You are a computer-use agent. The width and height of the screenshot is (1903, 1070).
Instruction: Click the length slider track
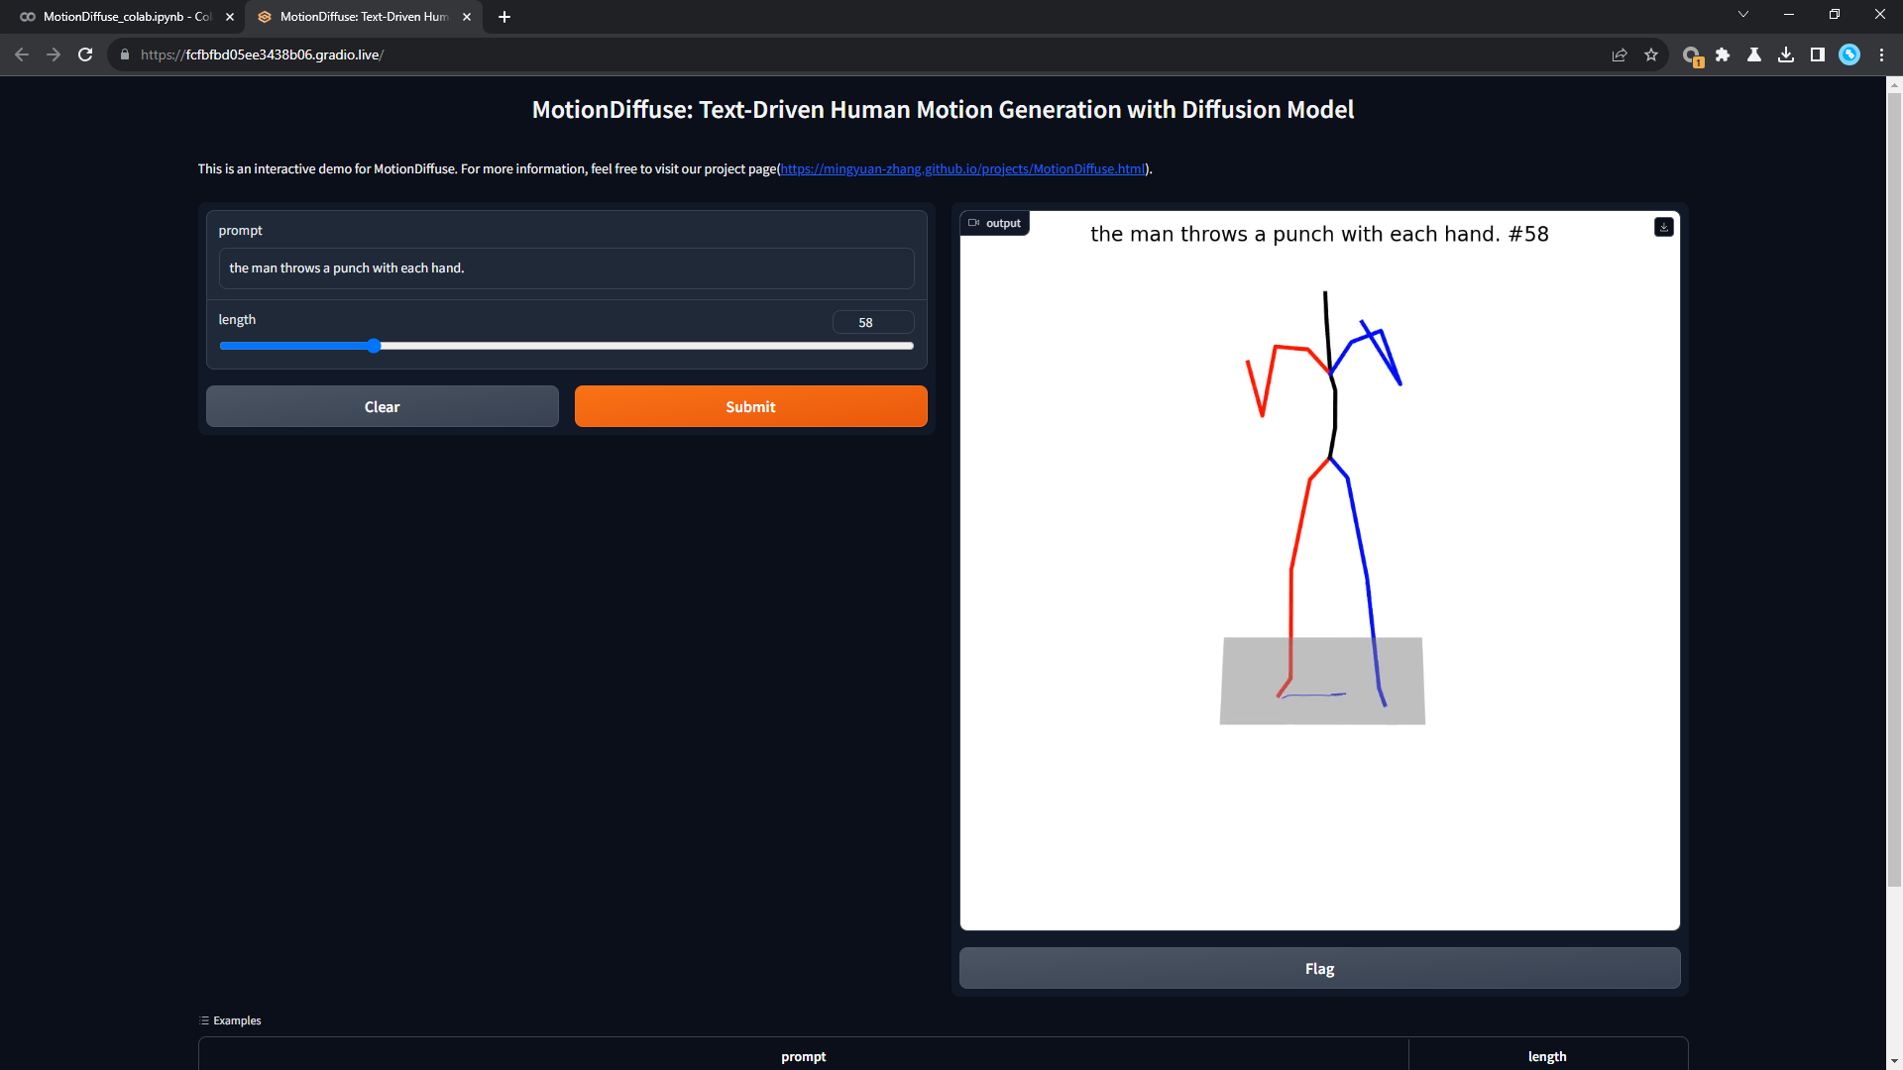[x=644, y=346]
